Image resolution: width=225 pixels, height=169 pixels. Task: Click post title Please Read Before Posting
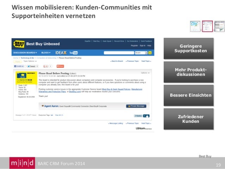[54, 73]
